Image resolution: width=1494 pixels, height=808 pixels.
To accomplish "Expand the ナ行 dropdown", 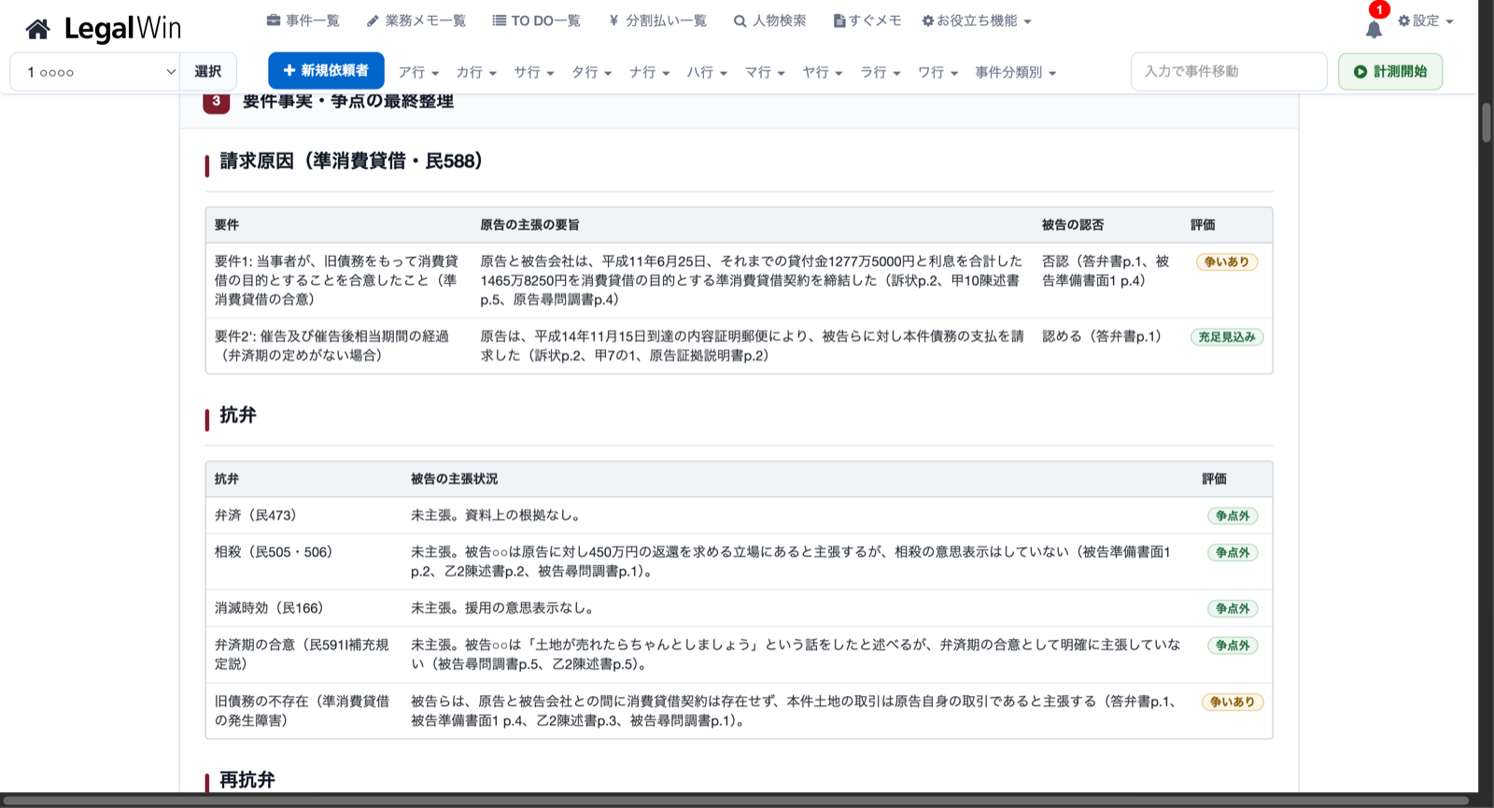I will [650, 72].
